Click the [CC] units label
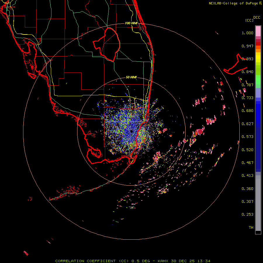 (249, 20)
